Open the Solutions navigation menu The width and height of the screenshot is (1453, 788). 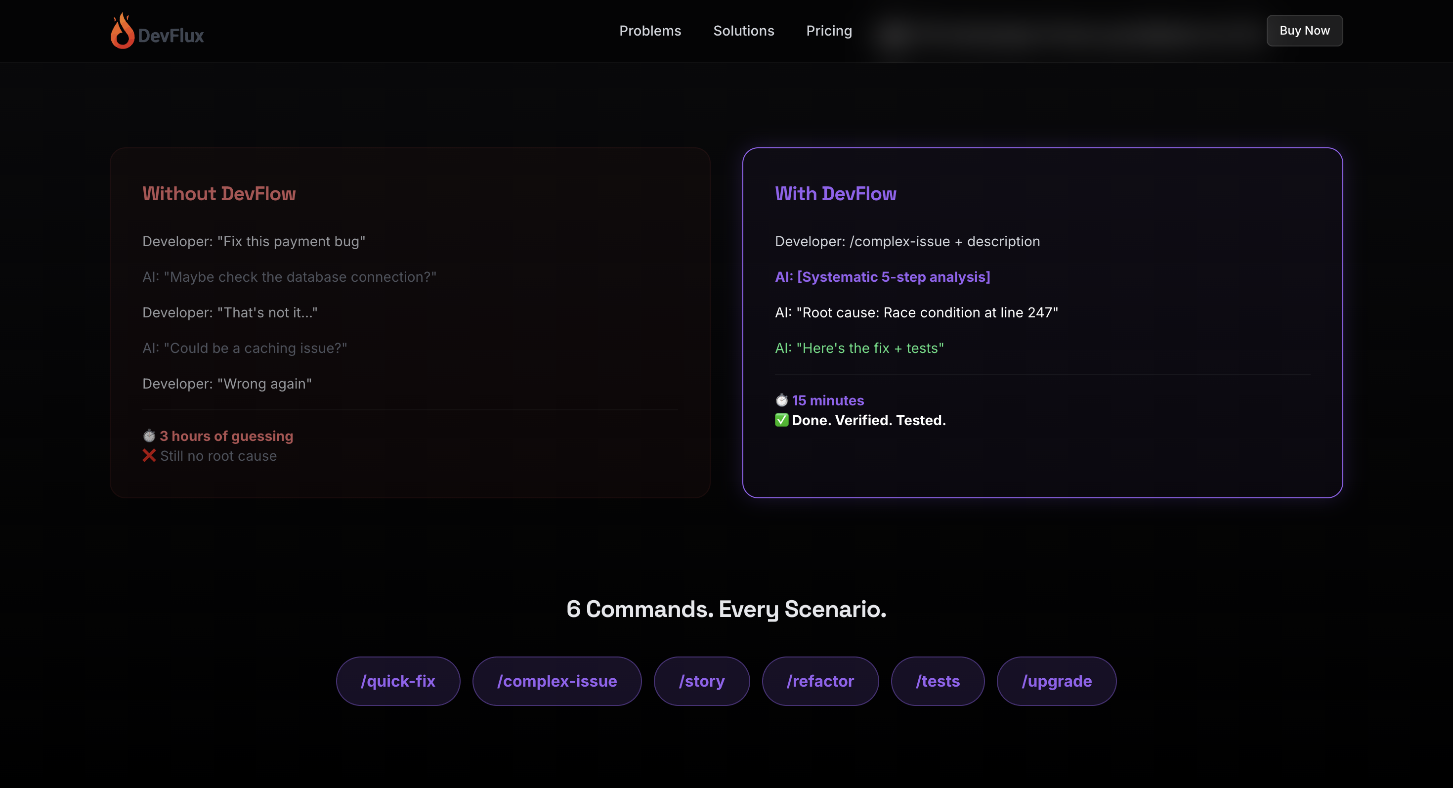click(743, 31)
